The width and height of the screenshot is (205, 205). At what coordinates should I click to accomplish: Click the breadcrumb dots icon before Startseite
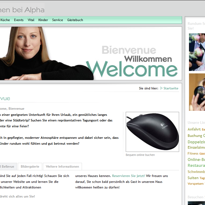[x=161, y=88]
